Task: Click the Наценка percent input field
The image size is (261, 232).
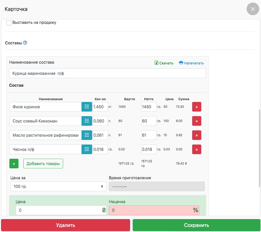Action: 151,210
